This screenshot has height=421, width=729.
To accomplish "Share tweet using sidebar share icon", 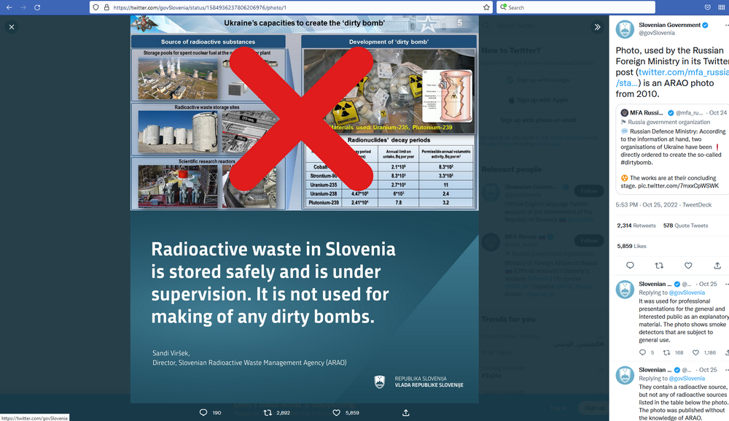I will tap(717, 265).
